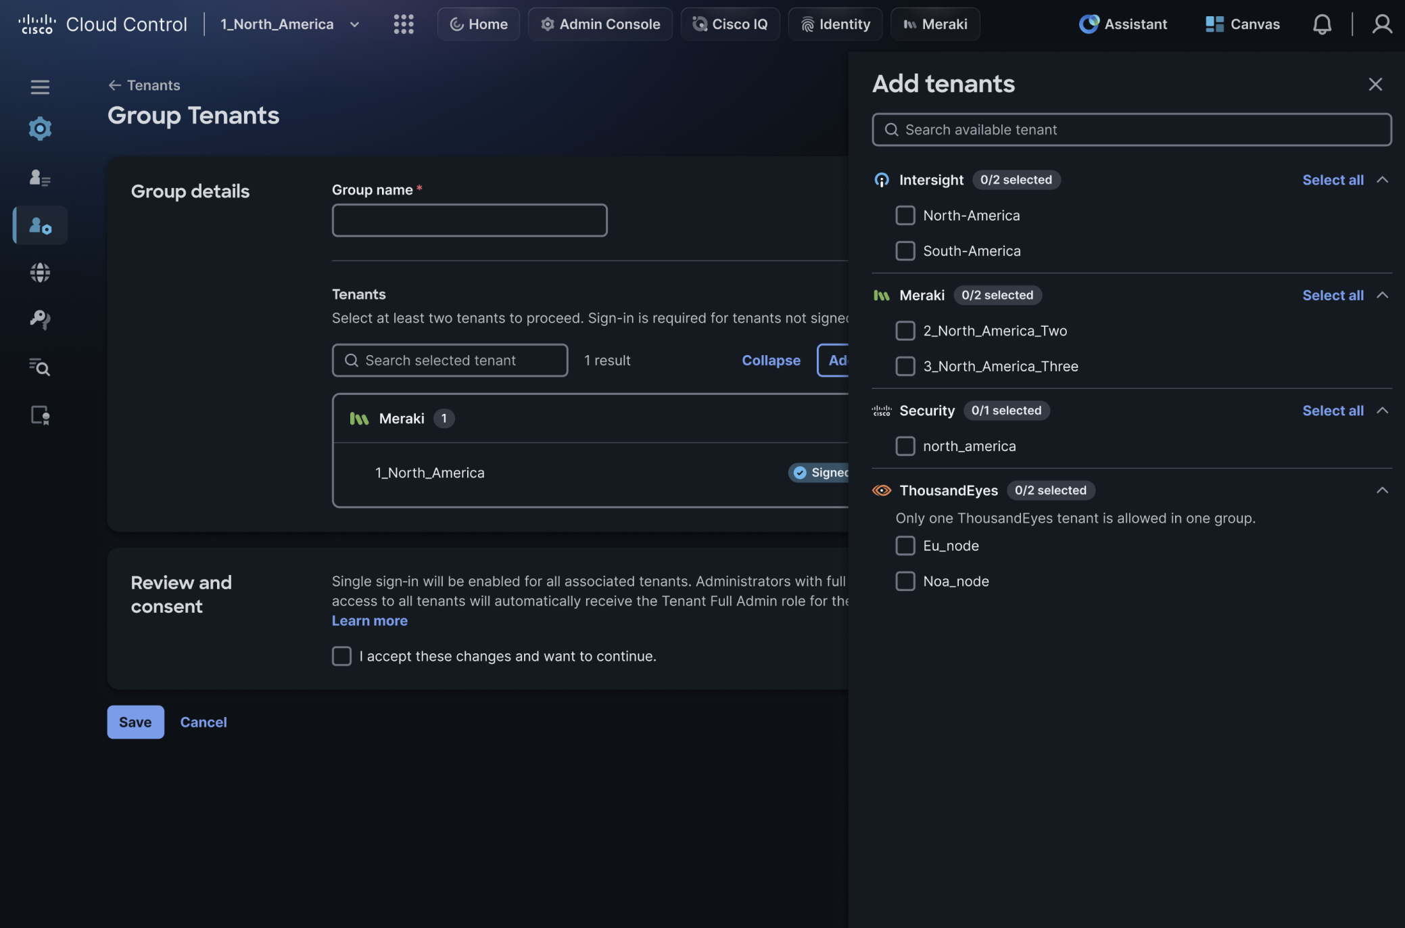Check the North-America Intersight tenant
Screen dimensions: 1405x928
(x=905, y=215)
